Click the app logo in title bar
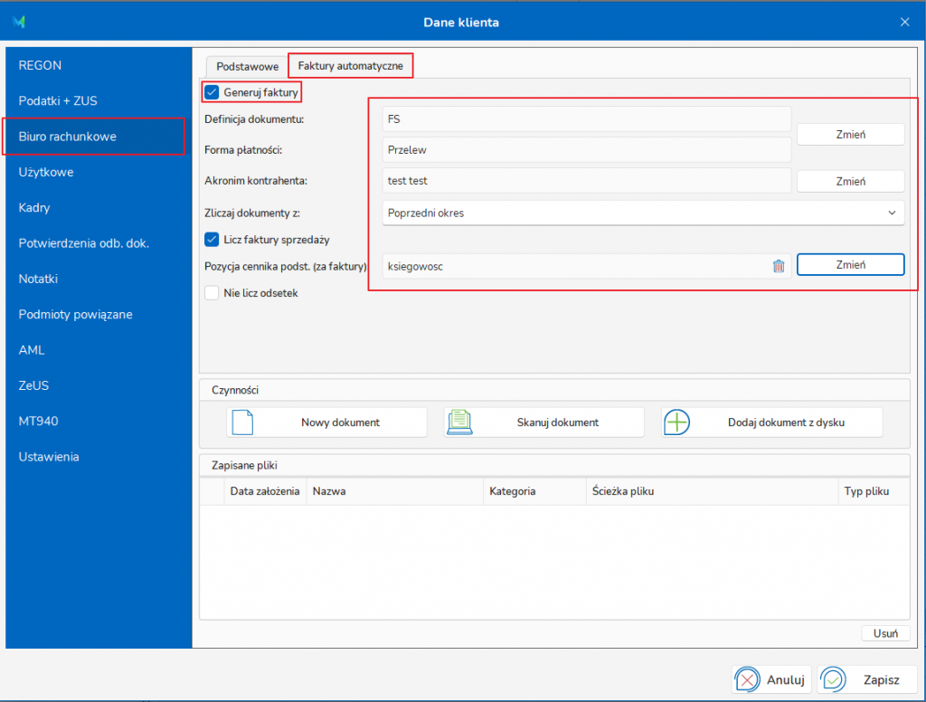Image resolution: width=926 pixels, height=702 pixels. coord(19,22)
